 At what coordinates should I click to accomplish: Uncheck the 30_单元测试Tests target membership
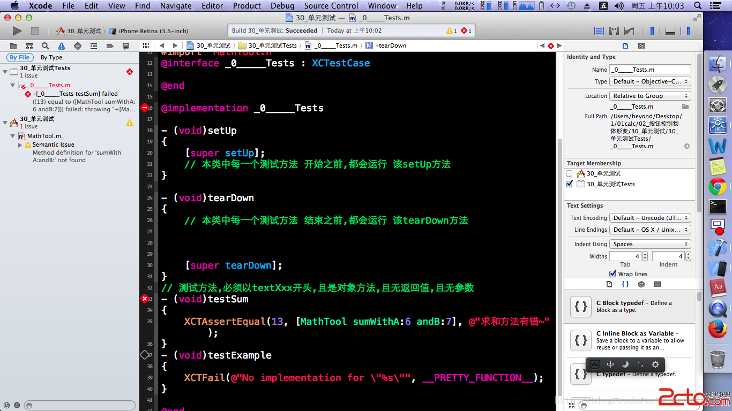point(569,184)
